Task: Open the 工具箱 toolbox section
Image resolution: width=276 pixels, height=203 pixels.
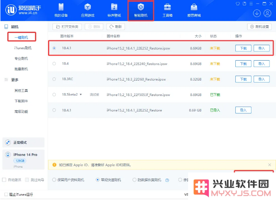Action: (167, 11)
